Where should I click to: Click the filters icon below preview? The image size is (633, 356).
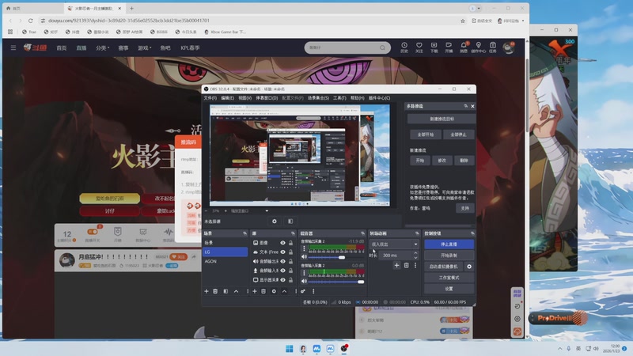click(x=290, y=222)
